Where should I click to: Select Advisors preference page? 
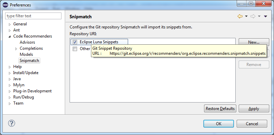pyautogui.click(x=27, y=42)
